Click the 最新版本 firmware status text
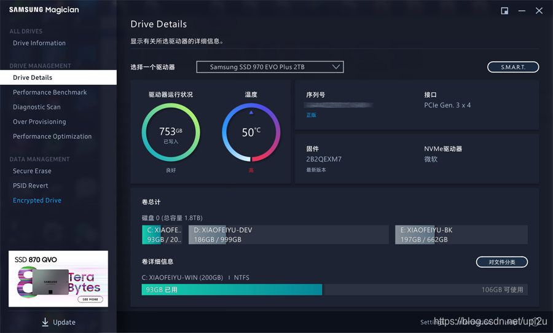 coord(316,170)
